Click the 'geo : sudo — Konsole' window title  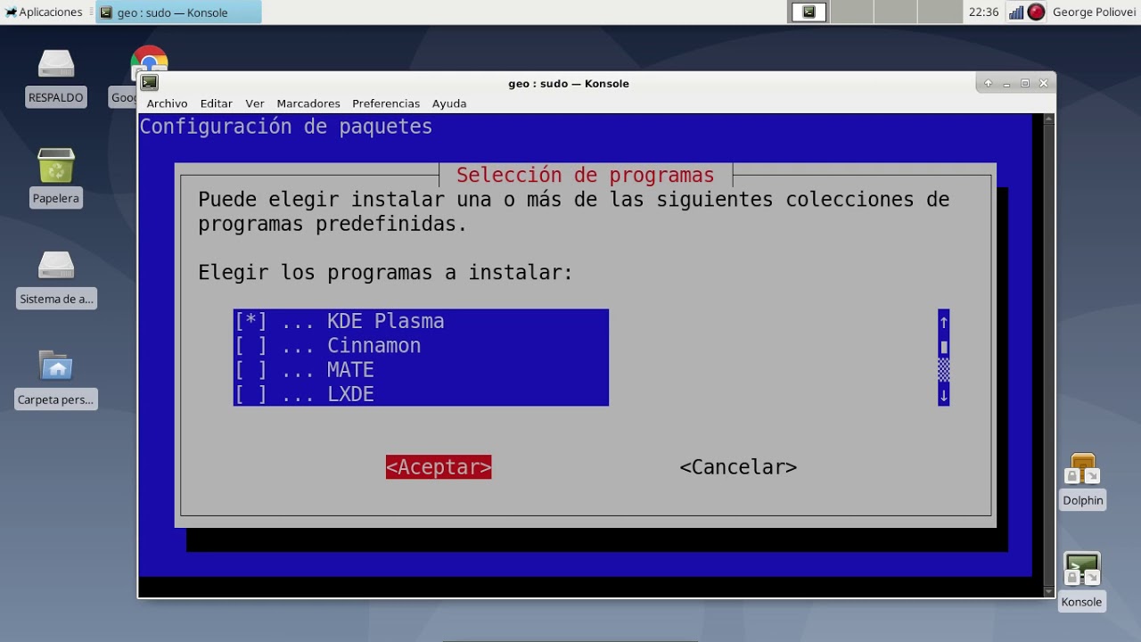pos(569,83)
